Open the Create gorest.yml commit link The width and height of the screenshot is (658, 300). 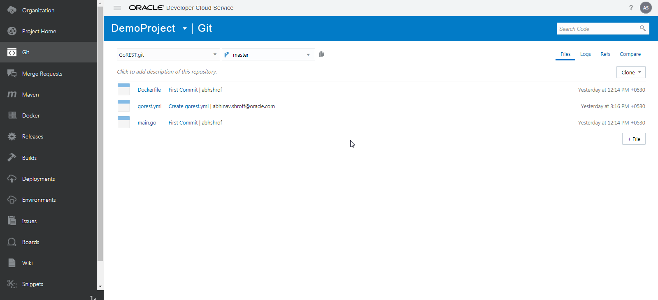pos(188,106)
